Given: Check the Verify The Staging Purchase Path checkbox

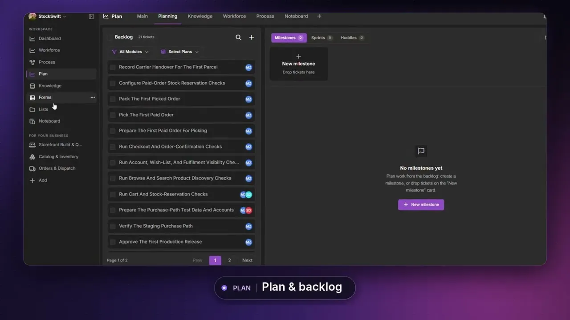Looking at the screenshot, I should point(113,226).
